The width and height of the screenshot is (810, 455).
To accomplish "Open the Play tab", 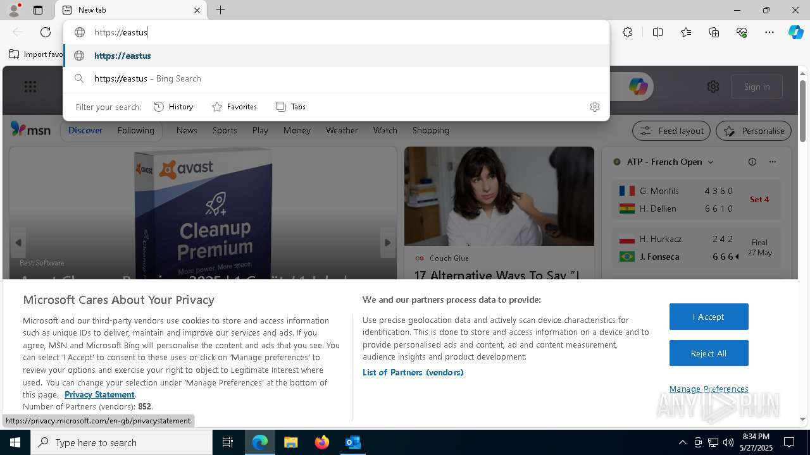I will 260,130.
